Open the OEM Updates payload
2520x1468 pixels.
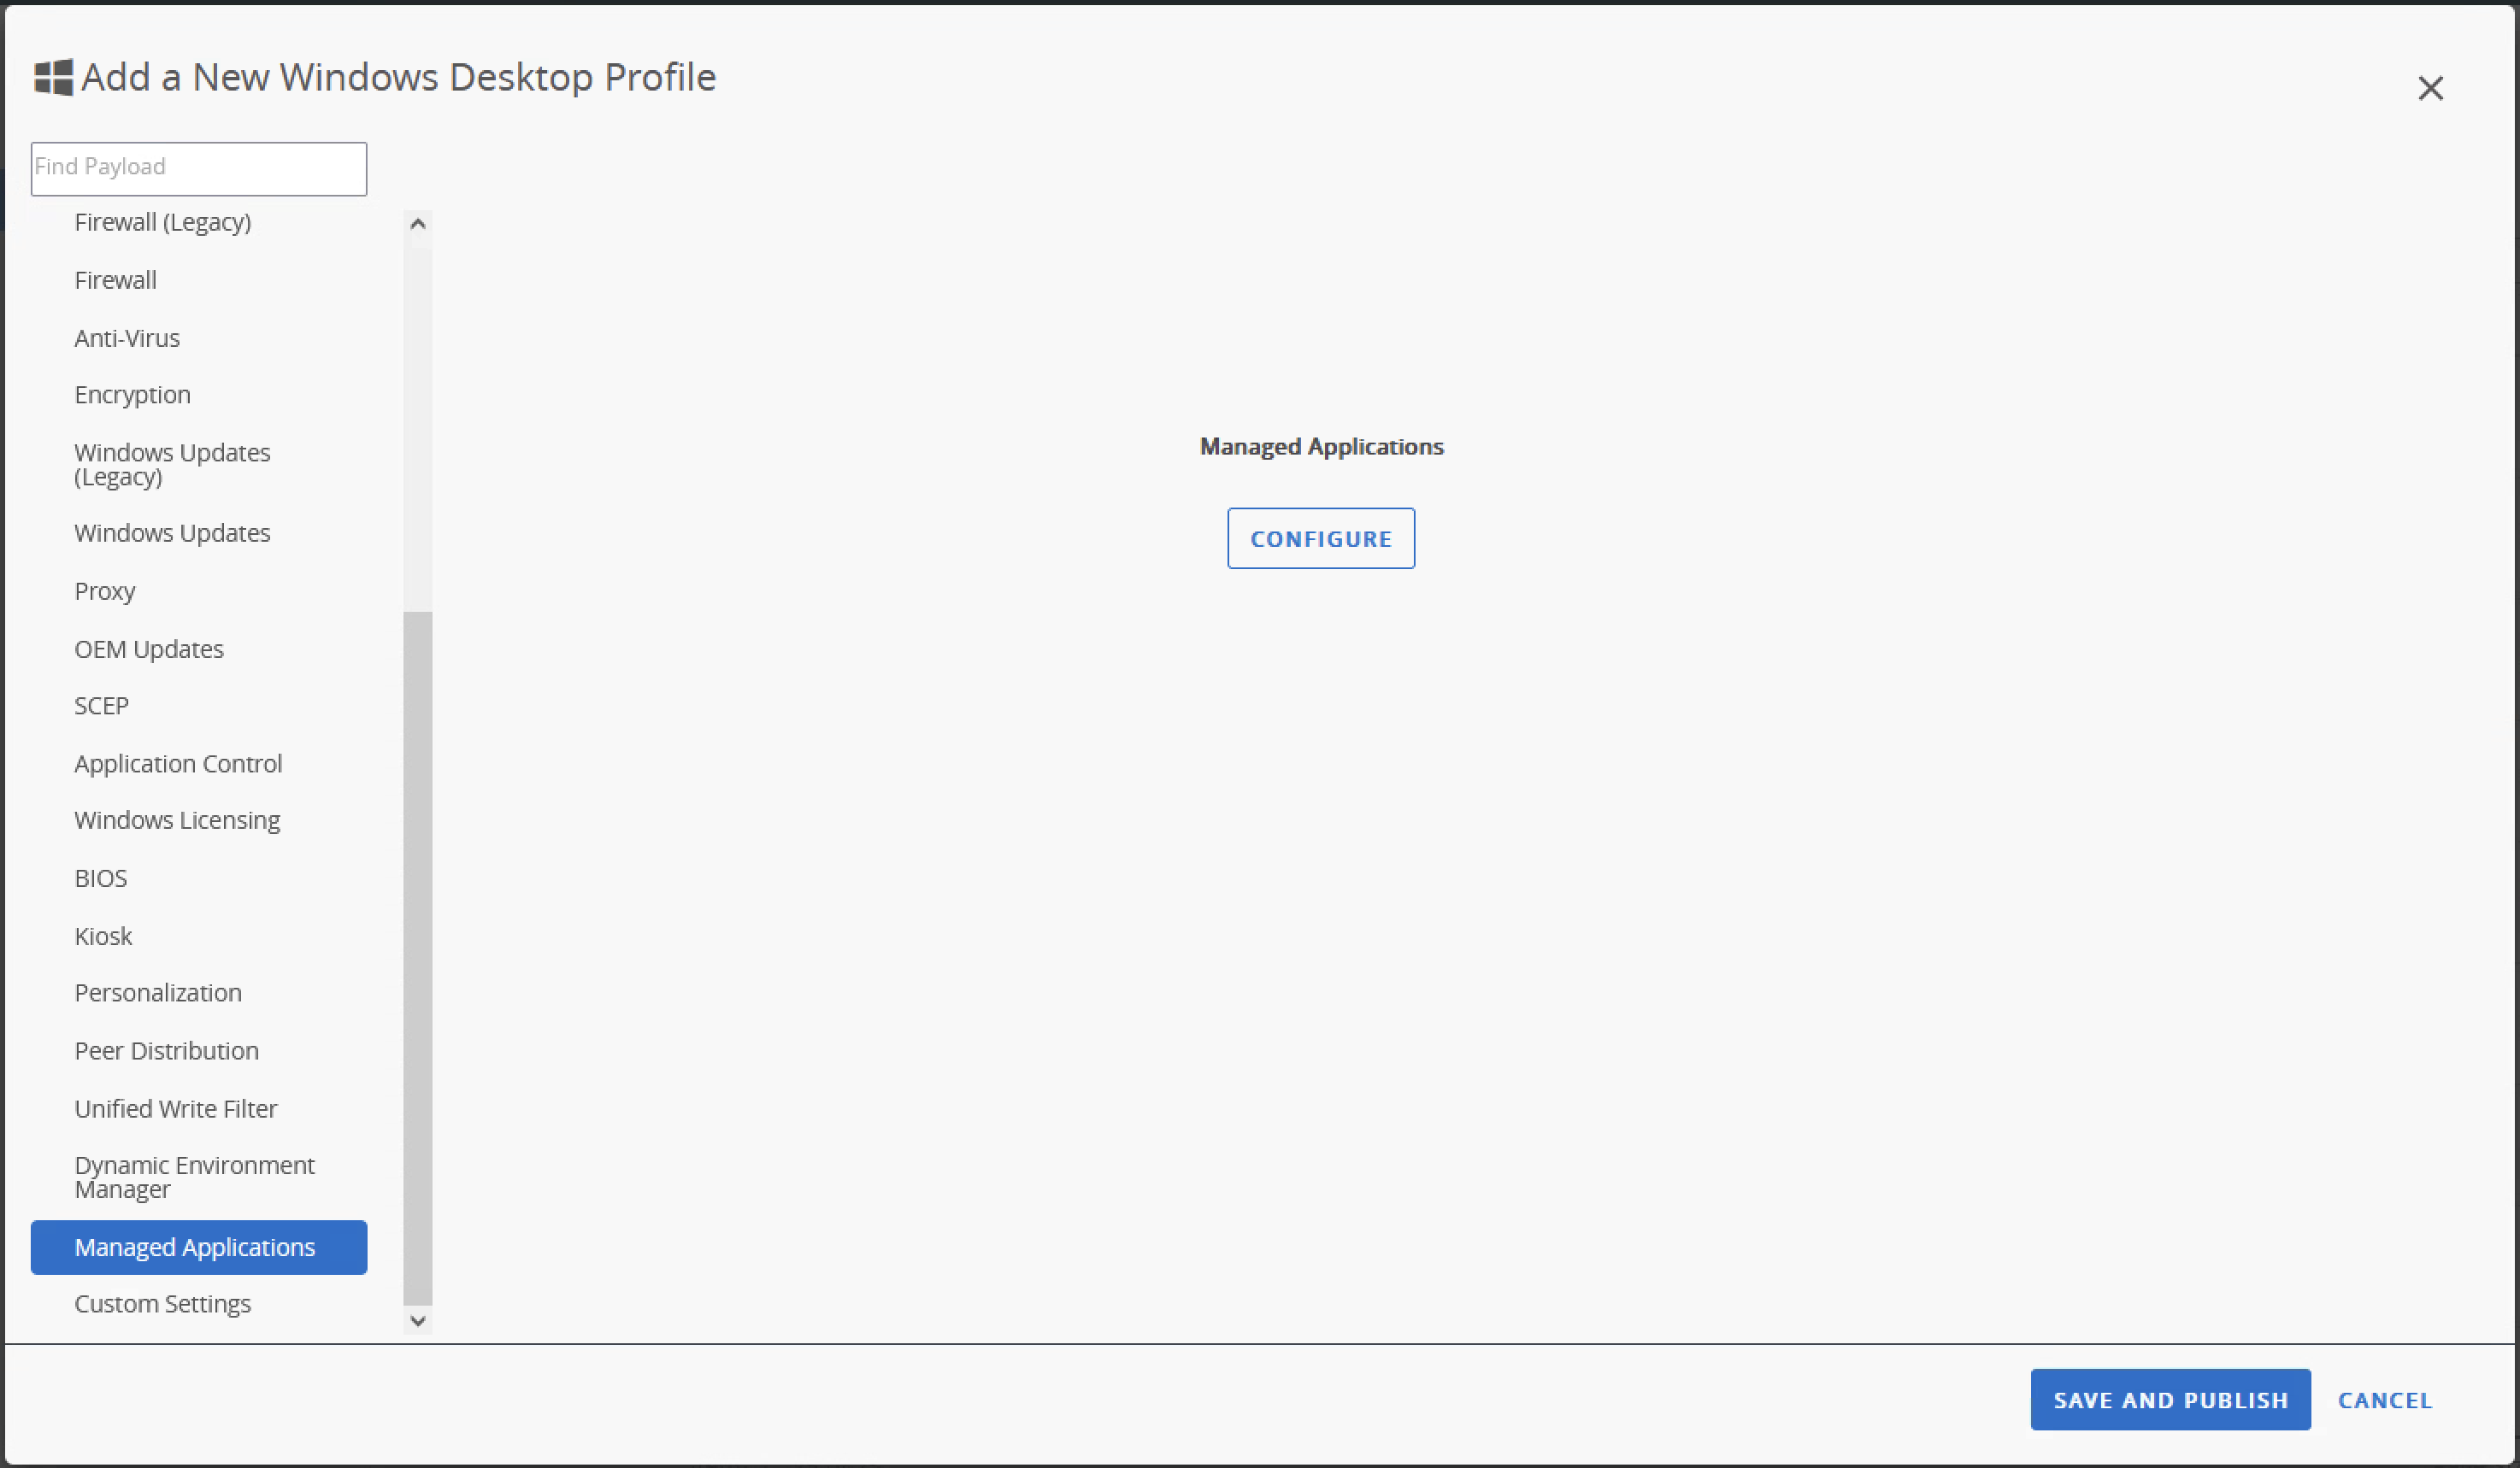(x=148, y=649)
